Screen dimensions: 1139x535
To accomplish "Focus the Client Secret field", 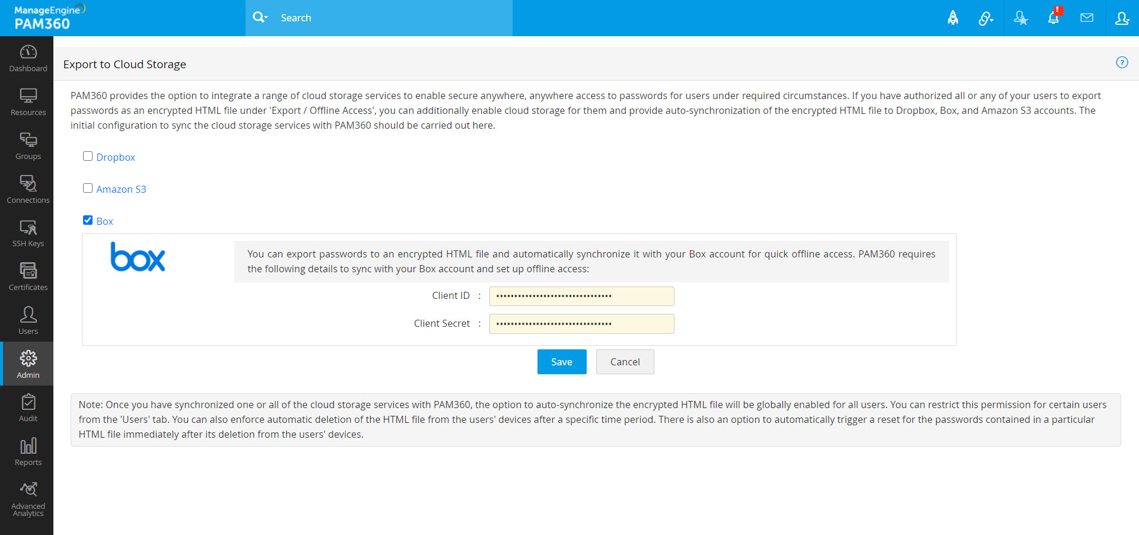I will coord(581,324).
